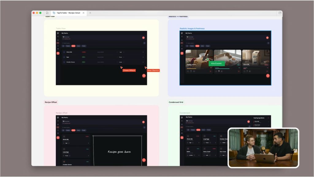Screen dimensions: 314x177
Task: Click red square sidebar button in Condensed frame
Action: point(182,137)
